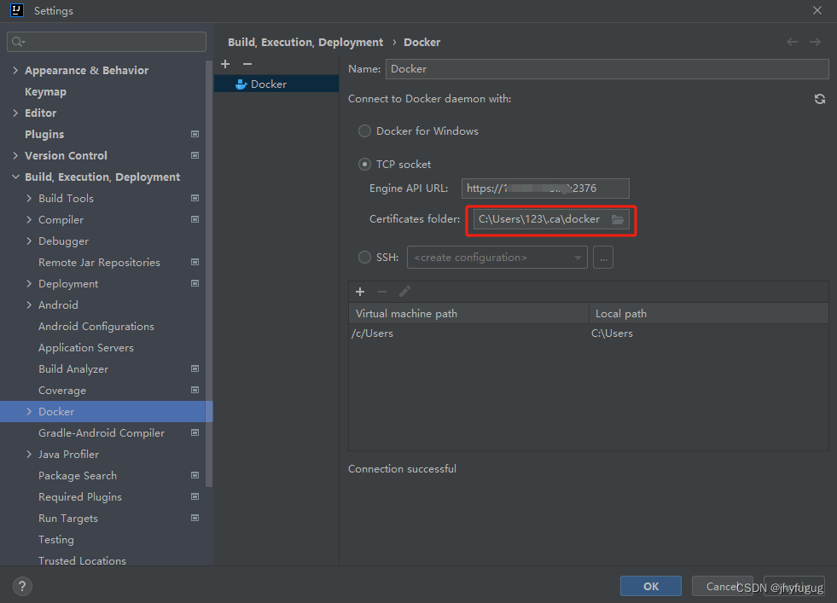Click the OK button
Image resolution: width=837 pixels, height=603 pixels.
[x=650, y=586]
